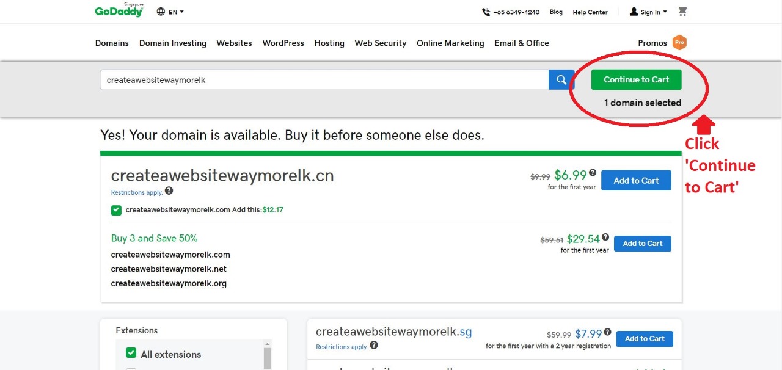This screenshot has width=782, height=370.
Task: Click the createawebsitewaymorelk.sg domain title
Action: 394,332
